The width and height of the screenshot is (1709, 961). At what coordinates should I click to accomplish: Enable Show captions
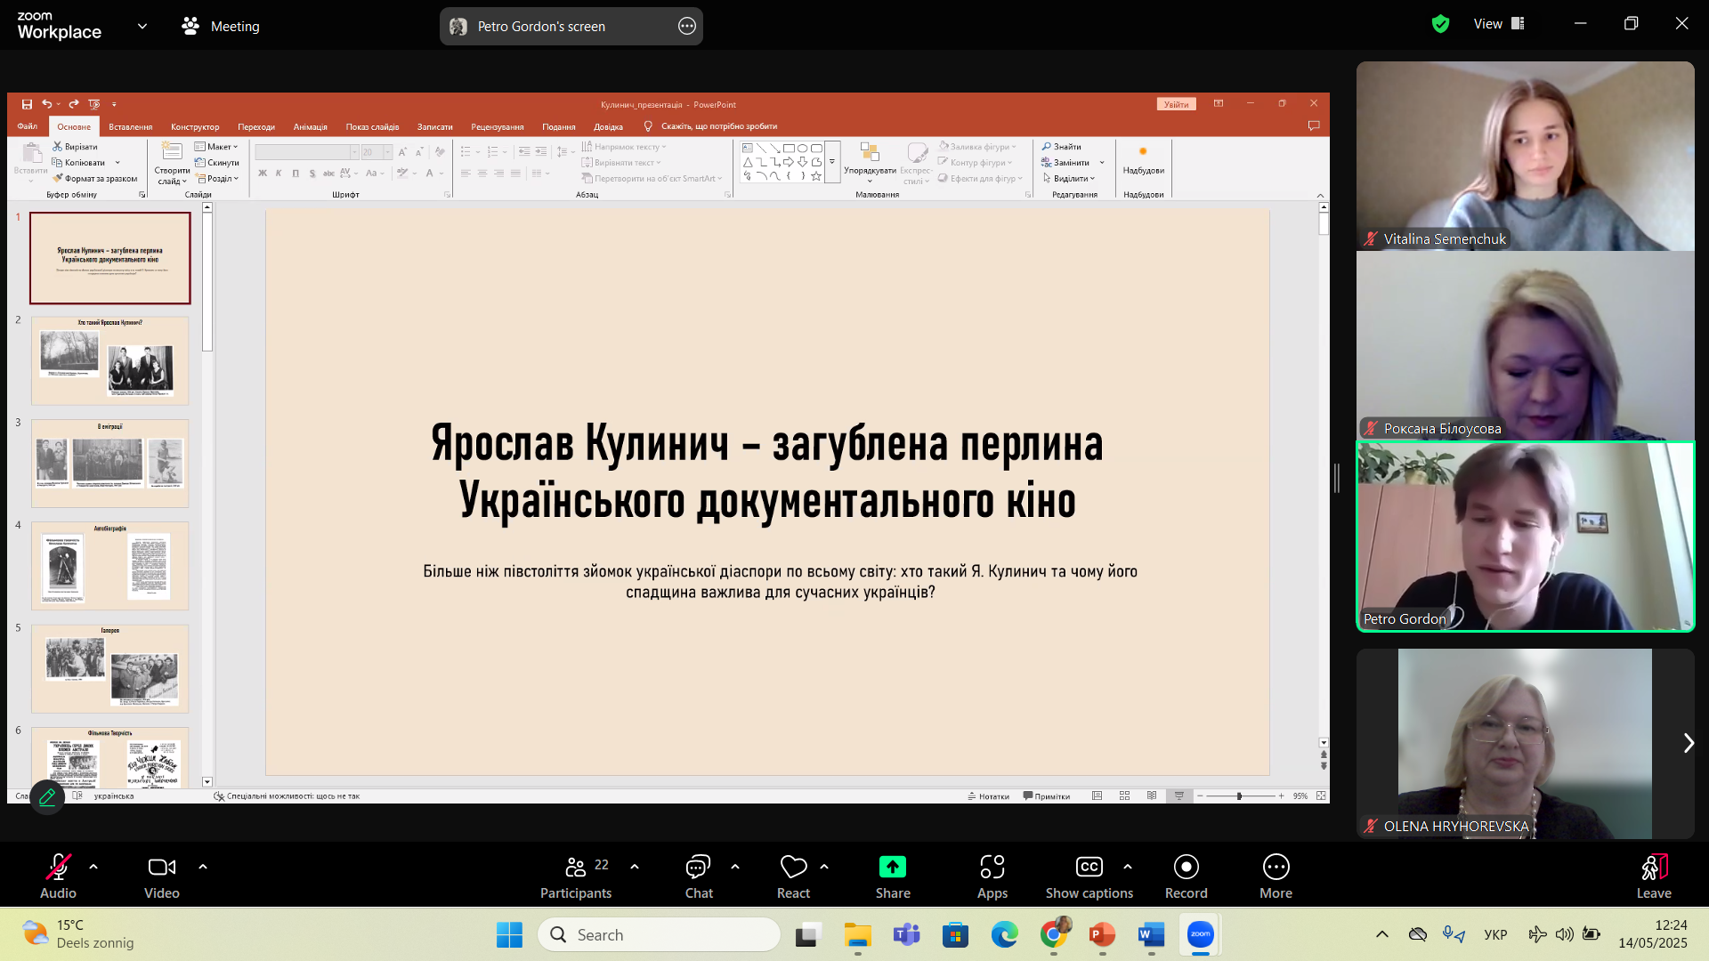click(x=1089, y=876)
